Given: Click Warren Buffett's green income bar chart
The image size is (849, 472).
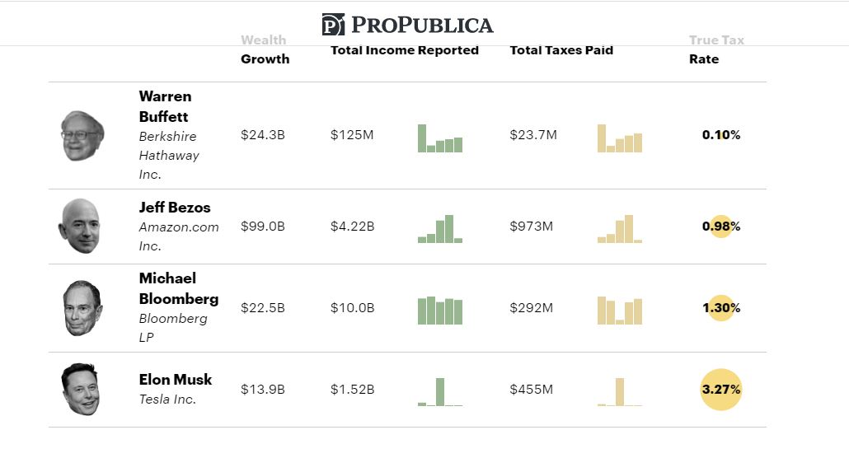Looking at the screenshot, I should [x=440, y=138].
